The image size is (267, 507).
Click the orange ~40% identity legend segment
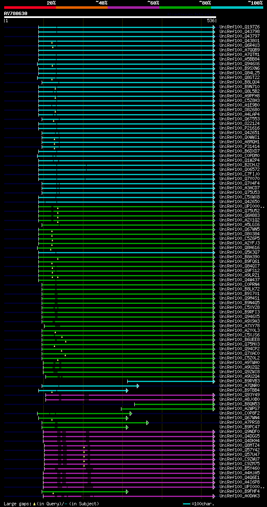pyautogui.click(x=82, y=8)
